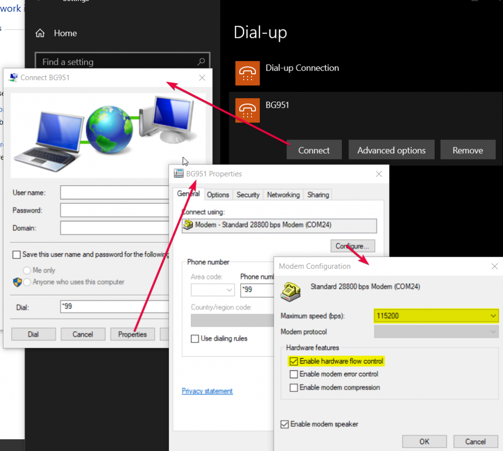503x451 pixels.
Task: Click the Home icon in Settings sidebar
Action: [x=40, y=33]
